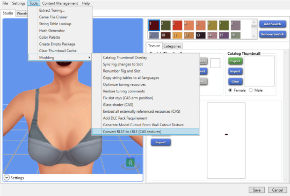Select Create Empty Package
The width and height of the screenshot is (290, 196).
tap(60, 44)
